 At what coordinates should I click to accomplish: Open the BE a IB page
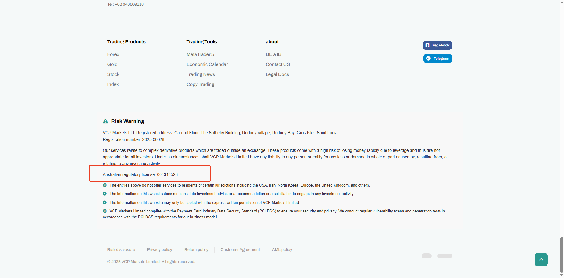[x=273, y=54]
